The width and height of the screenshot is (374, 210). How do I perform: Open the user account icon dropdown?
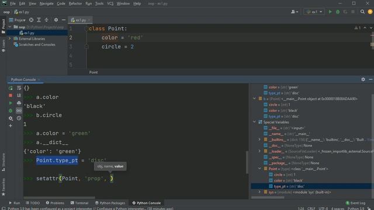pyautogui.click(x=295, y=12)
